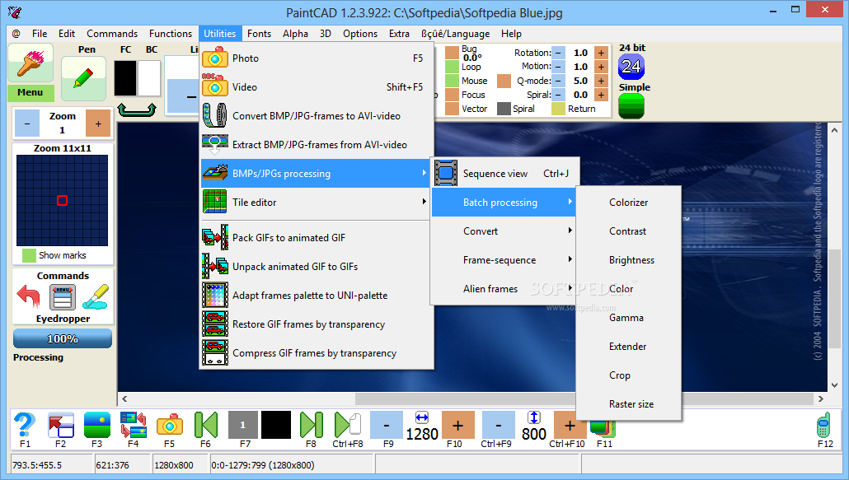Go to next frame with F8
849x480 pixels.
point(312,424)
